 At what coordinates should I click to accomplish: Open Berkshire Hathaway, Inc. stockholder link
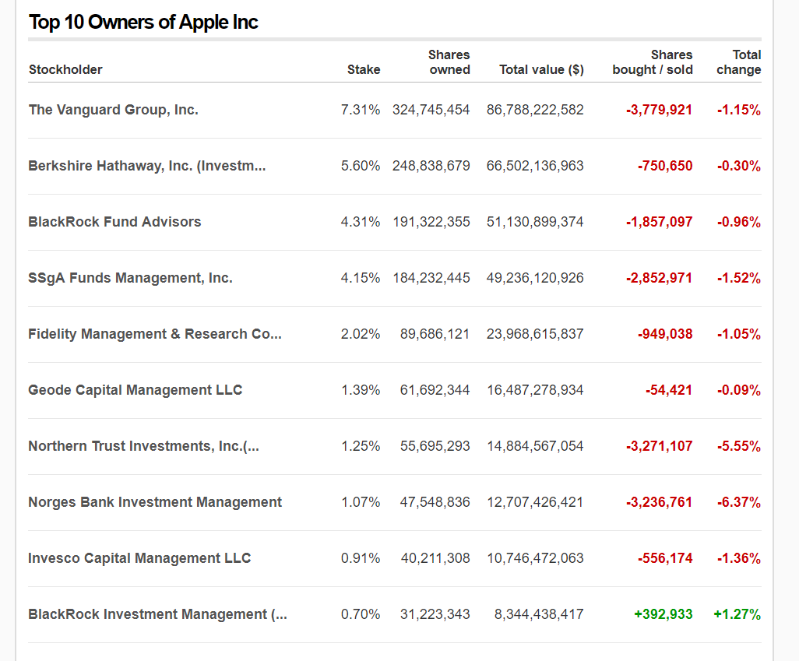[x=146, y=166]
